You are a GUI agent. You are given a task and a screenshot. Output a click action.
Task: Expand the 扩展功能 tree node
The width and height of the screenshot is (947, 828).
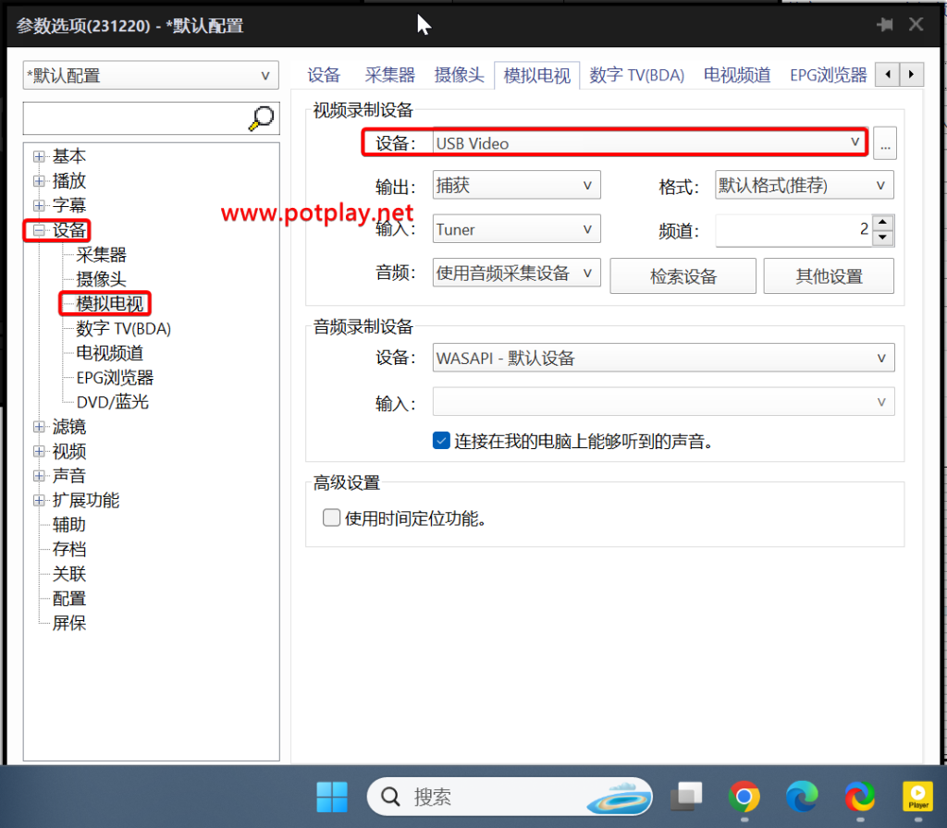coord(39,501)
